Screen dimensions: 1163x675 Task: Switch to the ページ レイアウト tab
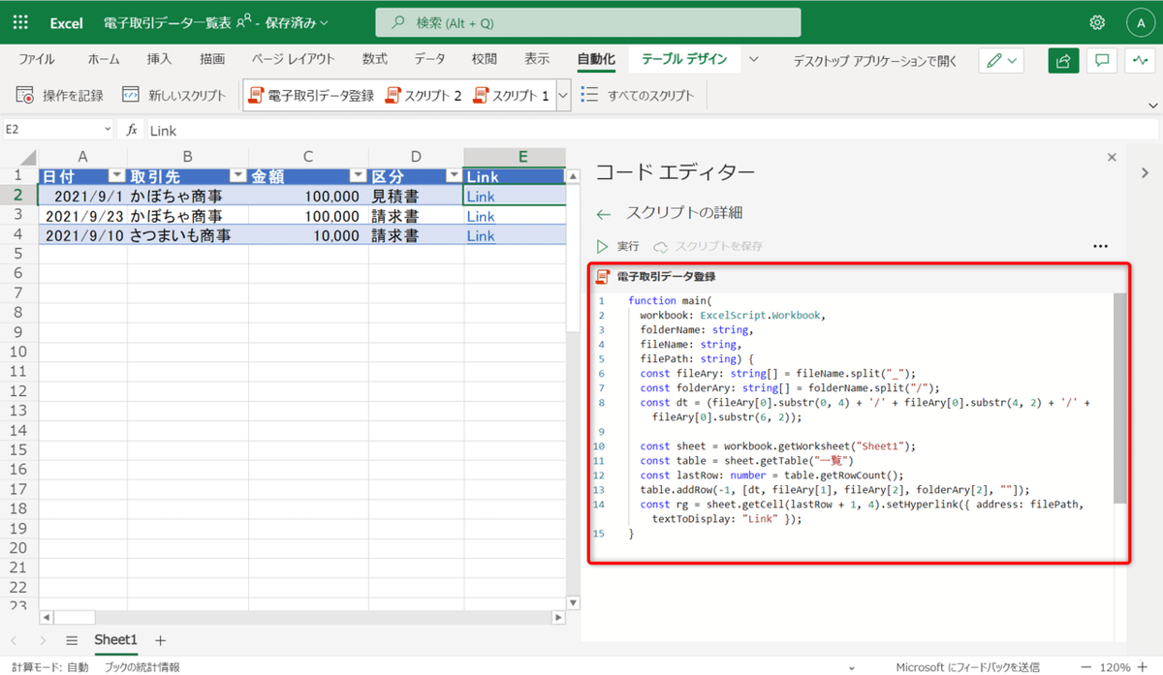pyautogui.click(x=293, y=59)
